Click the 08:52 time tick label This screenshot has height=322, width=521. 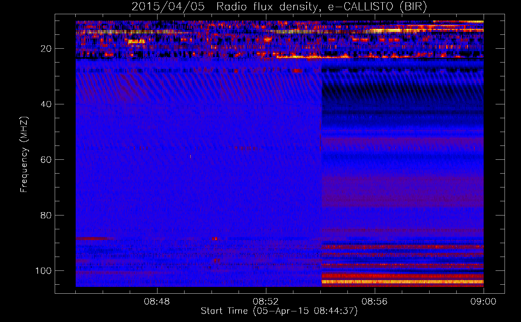[x=266, y=302]
